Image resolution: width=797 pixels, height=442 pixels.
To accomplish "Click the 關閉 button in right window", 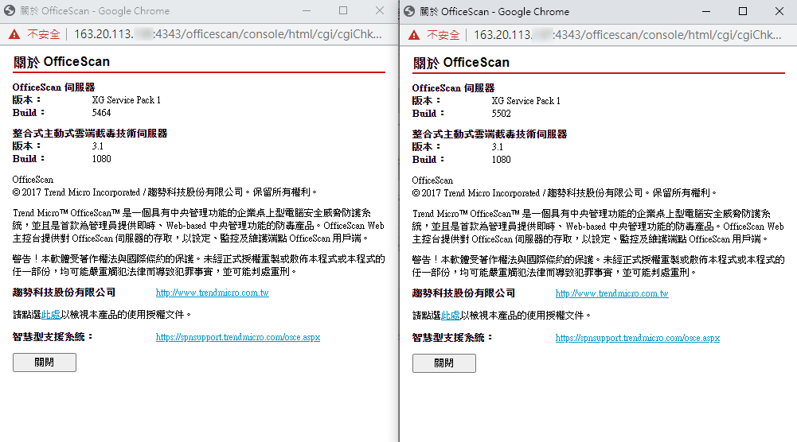I will pyautogui.click(x=444, y=363).
